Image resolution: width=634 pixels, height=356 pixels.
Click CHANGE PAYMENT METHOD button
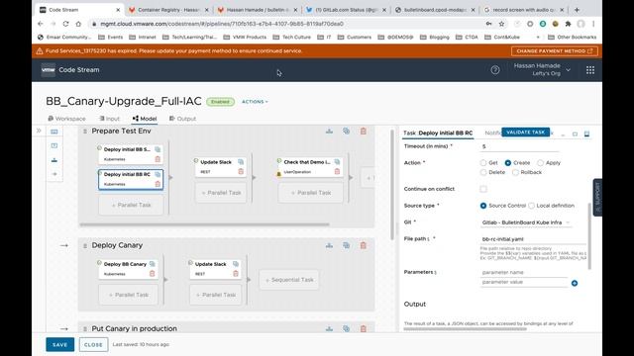[554, 51]
